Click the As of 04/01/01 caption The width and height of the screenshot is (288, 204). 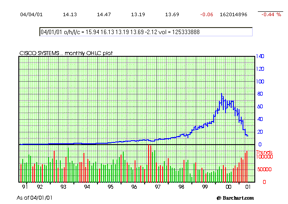[35, 198]
